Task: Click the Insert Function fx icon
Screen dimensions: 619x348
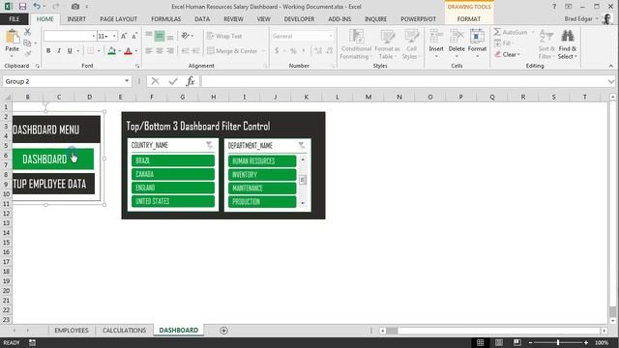Action: click(x=191, y=81)
